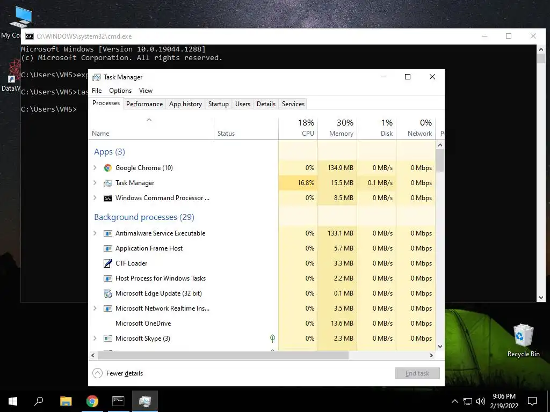Viewport: 550px width, 412px height.
Task: Click the green leaf suspended status icon for Skype
Action: point(272,338)
